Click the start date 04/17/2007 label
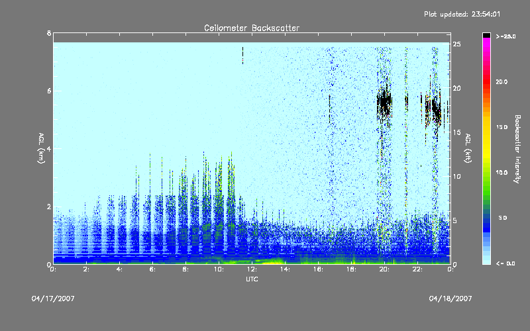This screenshot has width=530, height=331. click(x=53, y=299)
